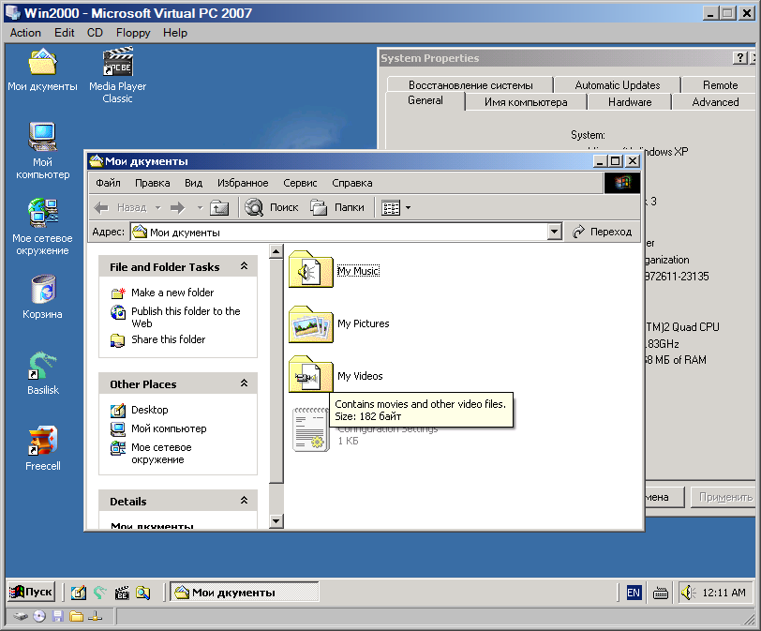
Task: Select the My Music folder
Action: tap(335, 270)
